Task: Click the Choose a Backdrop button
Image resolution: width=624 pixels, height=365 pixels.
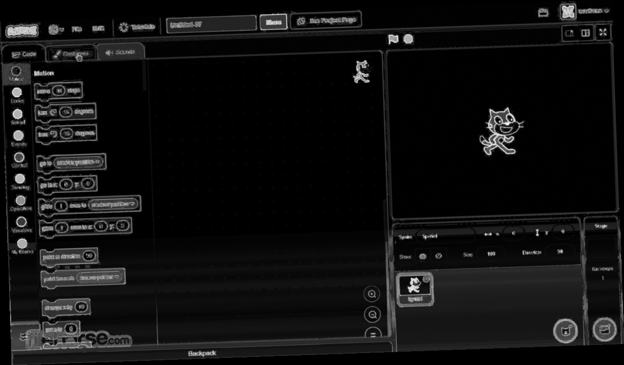Action: [604, 329]
